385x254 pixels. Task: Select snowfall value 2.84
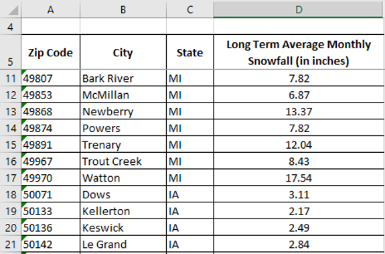[299, 244]
